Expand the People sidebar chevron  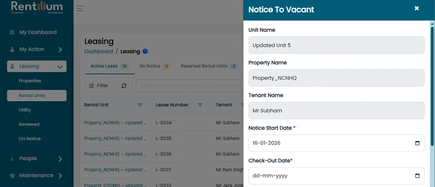pyautogui.click(x=60, y=159)
